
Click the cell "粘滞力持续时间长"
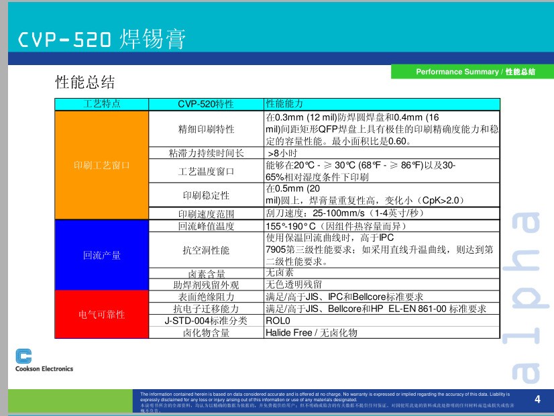[x=206, y=153]
